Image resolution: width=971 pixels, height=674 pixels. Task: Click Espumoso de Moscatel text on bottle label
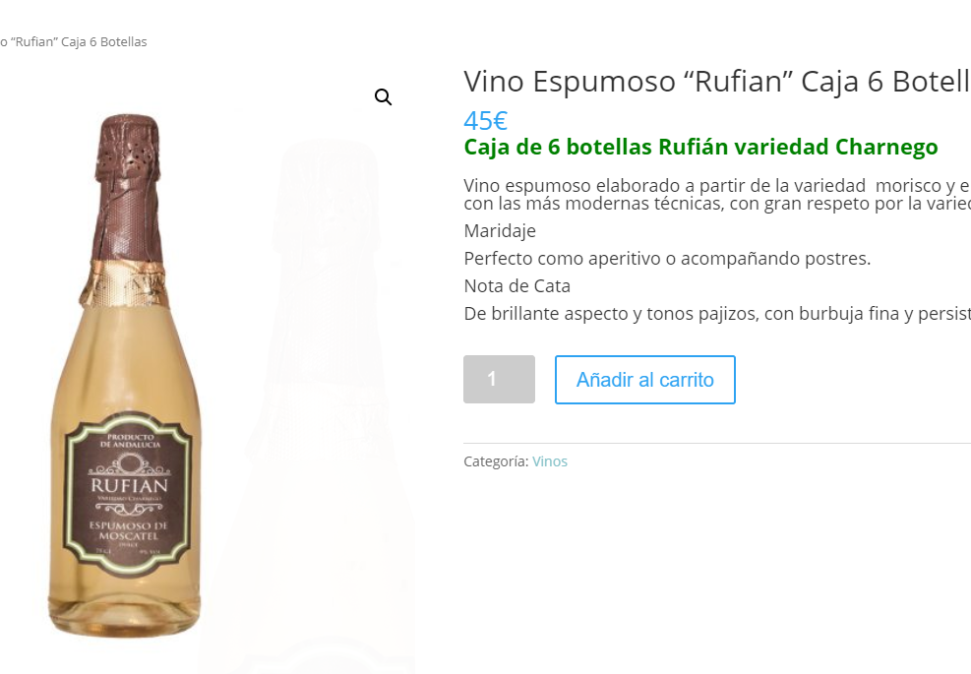click(x=129, y=530)
